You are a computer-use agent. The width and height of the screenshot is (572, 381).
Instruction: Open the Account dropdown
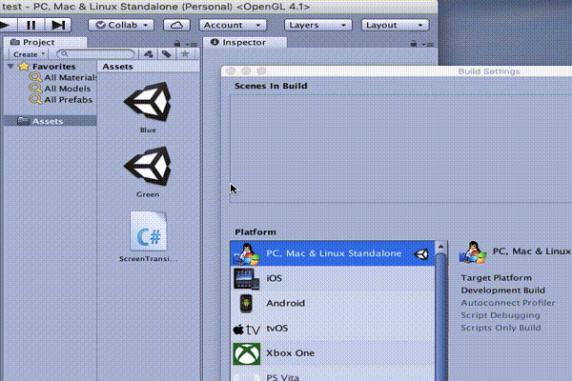pyautogui.click(x=233, y=25)
